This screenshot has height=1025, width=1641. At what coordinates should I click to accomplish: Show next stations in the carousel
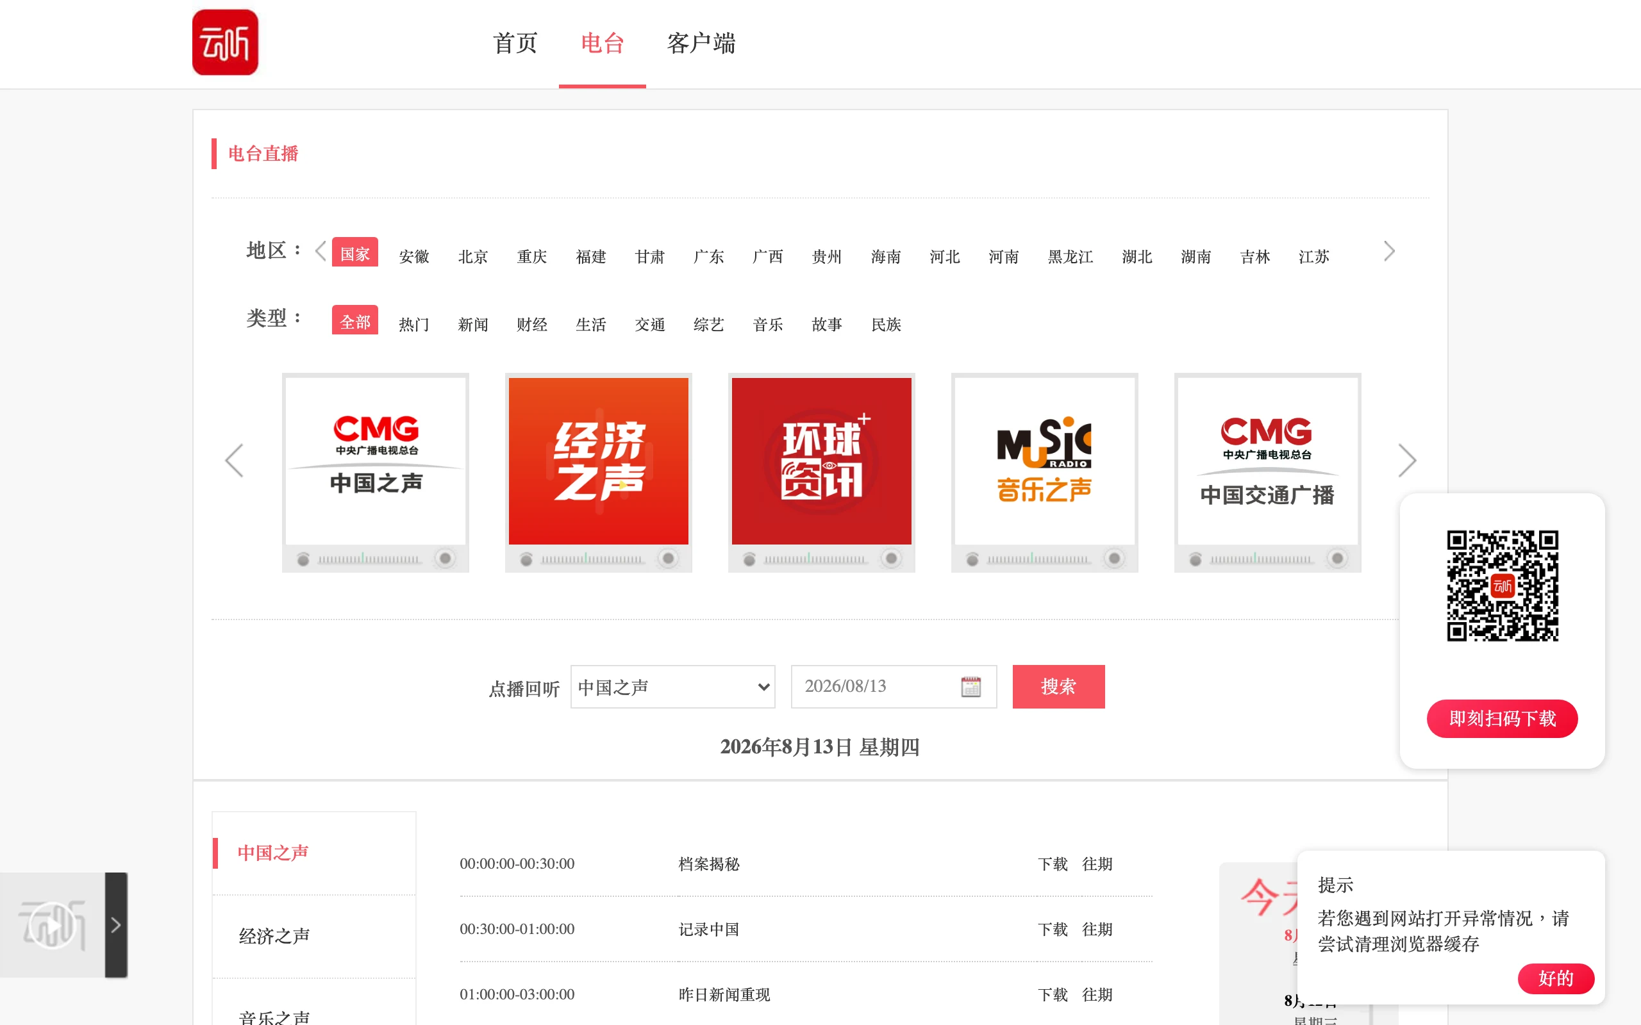(1407, 461)
